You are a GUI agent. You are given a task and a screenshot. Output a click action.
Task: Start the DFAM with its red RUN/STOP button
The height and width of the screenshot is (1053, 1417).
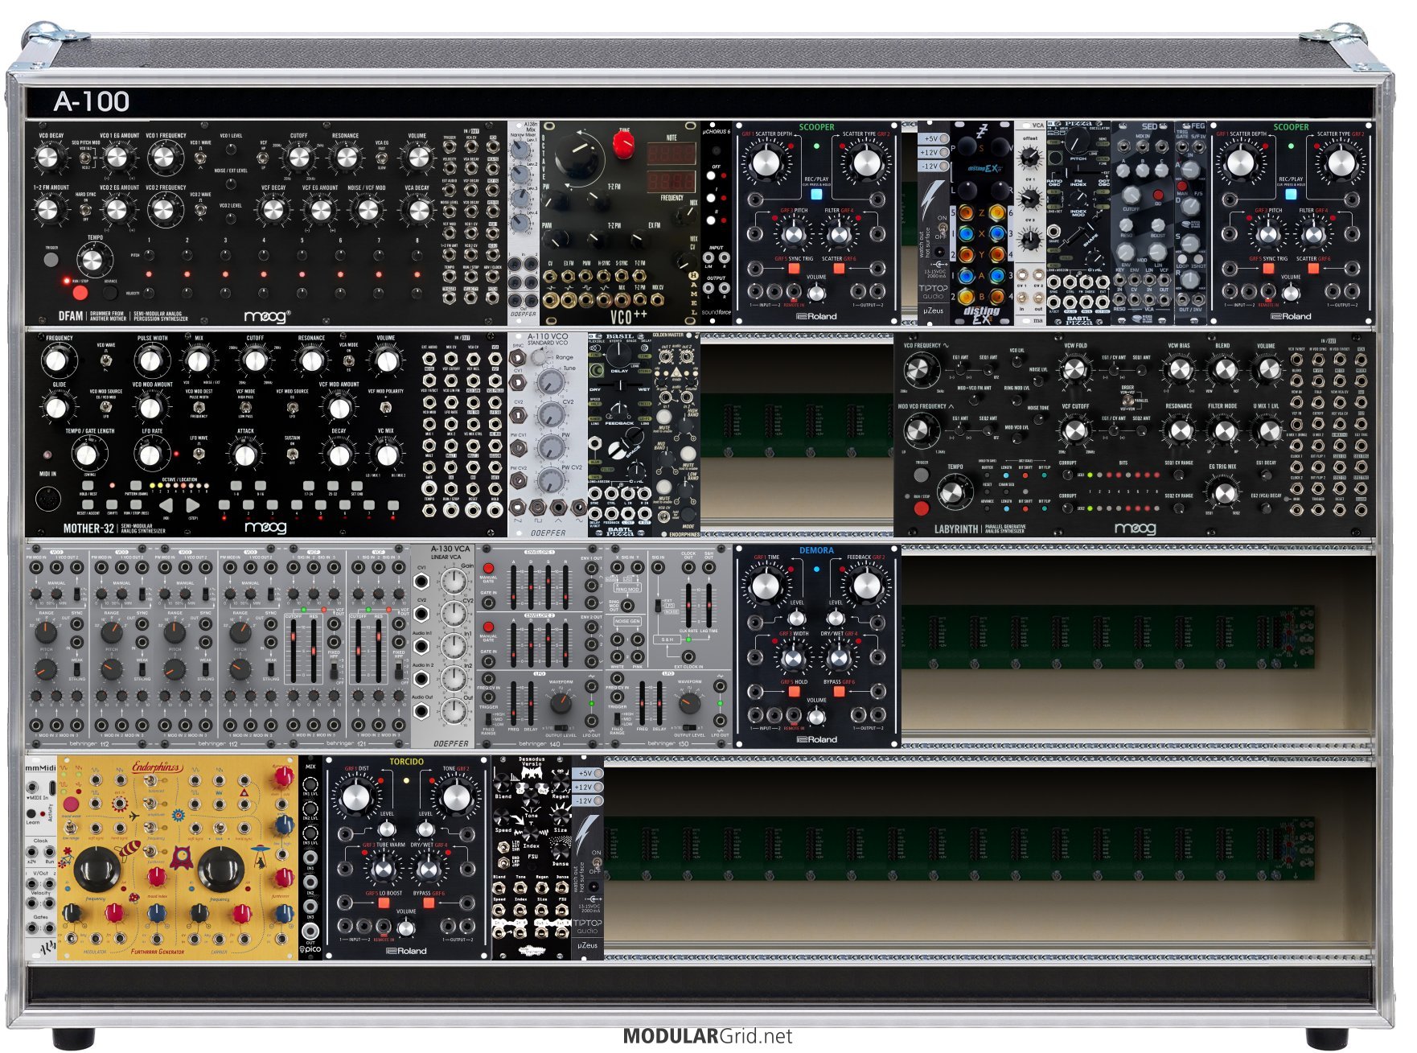click(80, 292)
